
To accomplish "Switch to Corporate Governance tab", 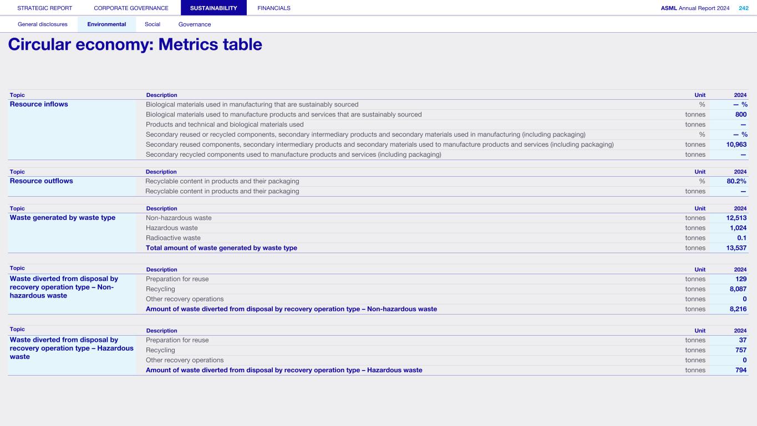I will pos(131,8).
